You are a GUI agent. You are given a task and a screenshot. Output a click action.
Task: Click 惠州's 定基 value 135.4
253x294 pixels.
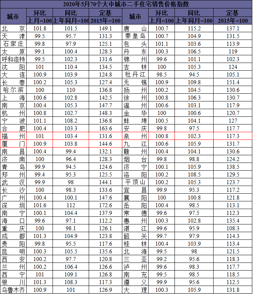pos(233,221)
